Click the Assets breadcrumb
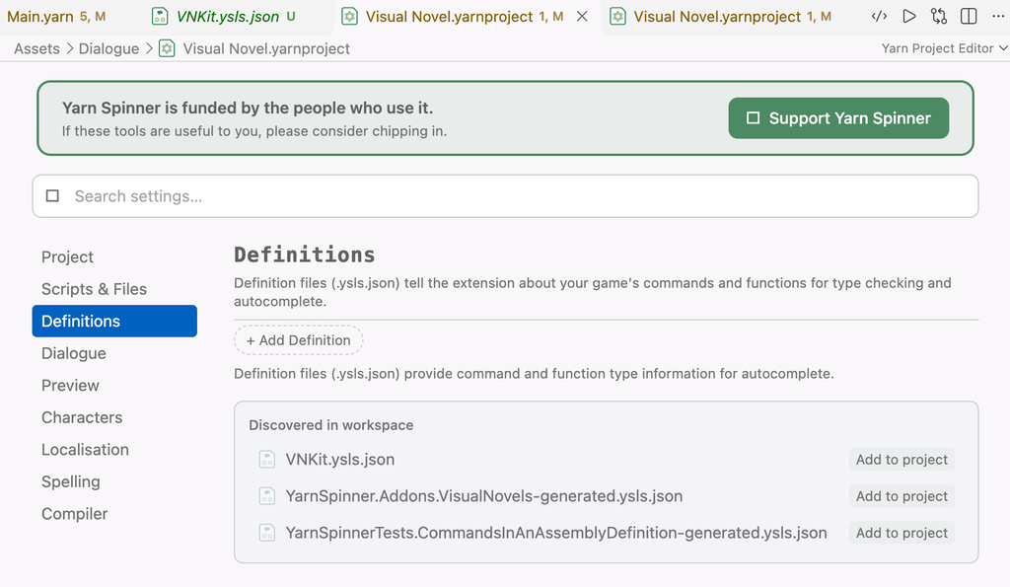This screenshot has width=1010, height=587. point(36,48)
